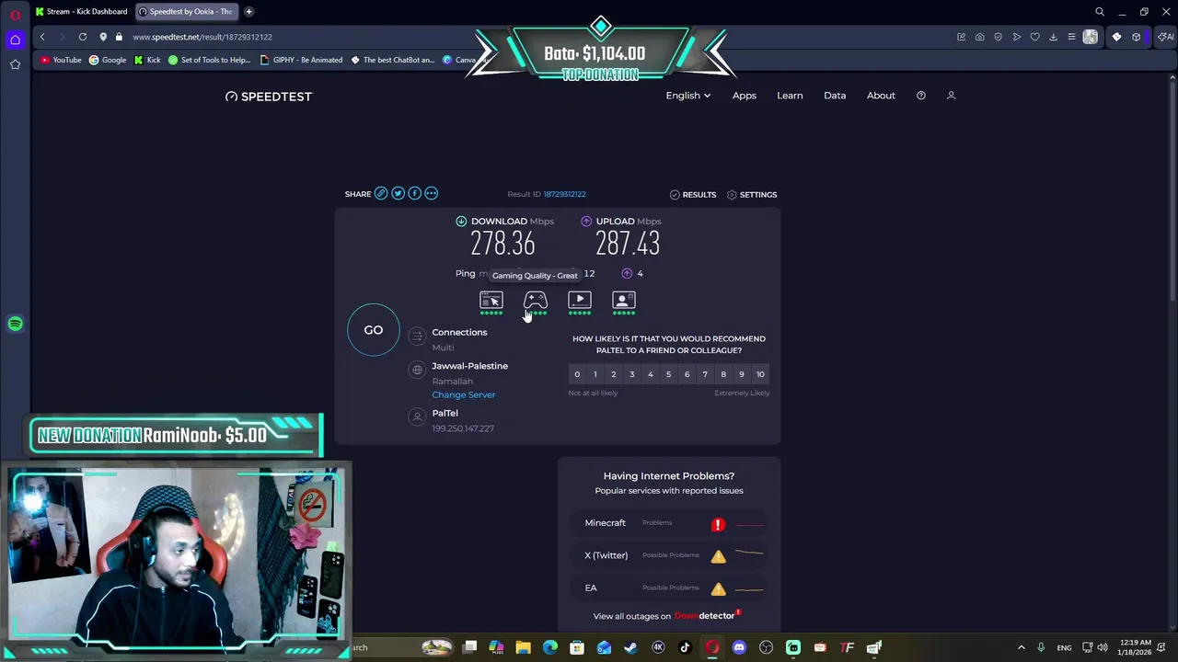The width and height of the screenshot is (1178, 662).
Task: Select rating 3 for PalTel
Action: [631, 374]
